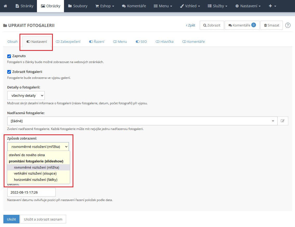Toggle the Zobrazit fotogalerii checkbox
295x227 pixels.
point(9,72)
